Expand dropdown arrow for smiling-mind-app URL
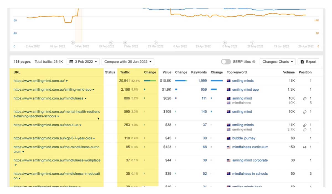This screenshot has width=332, height=194. pos(94,90)
